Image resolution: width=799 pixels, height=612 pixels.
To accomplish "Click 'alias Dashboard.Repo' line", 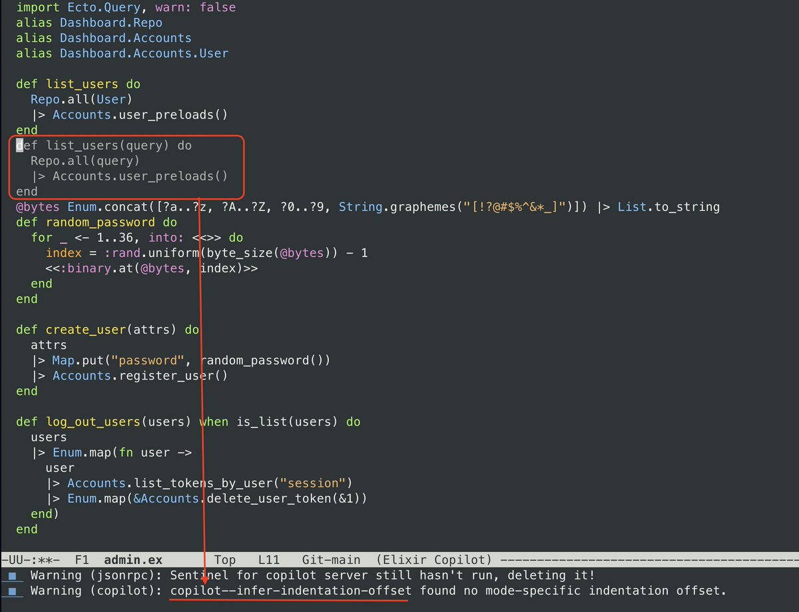I will point(89,23).
